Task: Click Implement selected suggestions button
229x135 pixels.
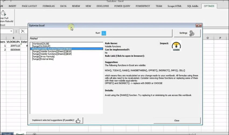Action: click(56, 120)
